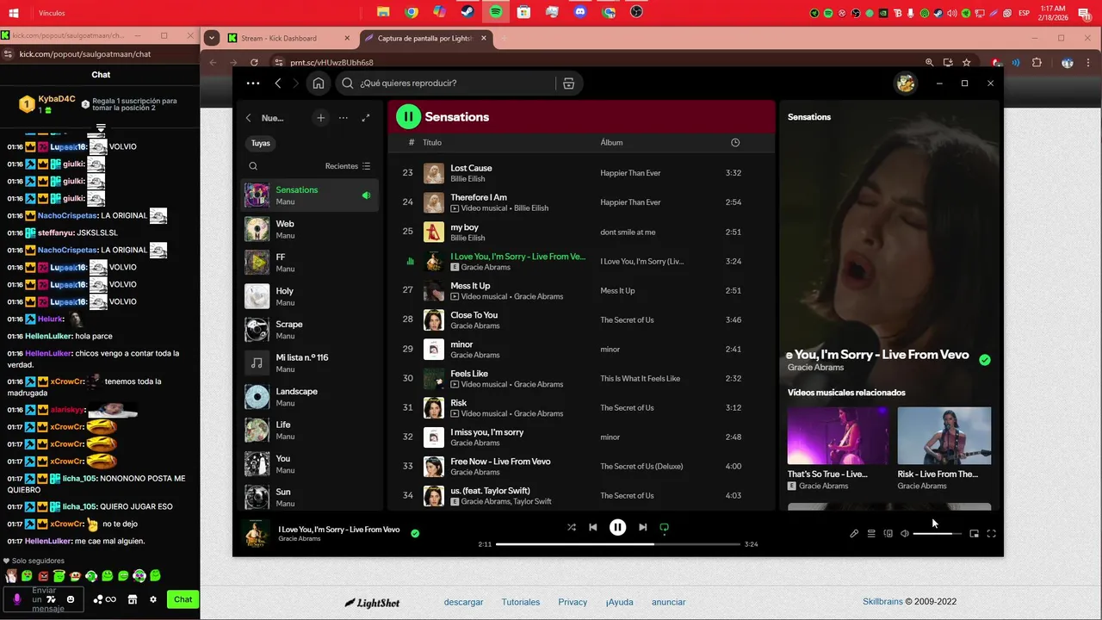Open the Spotify Browse icon in search bar
Screen dimensions: 1102x620
pyautogui.click(x=568, y=84)
